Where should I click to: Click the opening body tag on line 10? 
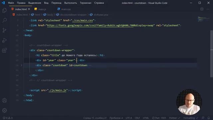[x=28, y=35]
